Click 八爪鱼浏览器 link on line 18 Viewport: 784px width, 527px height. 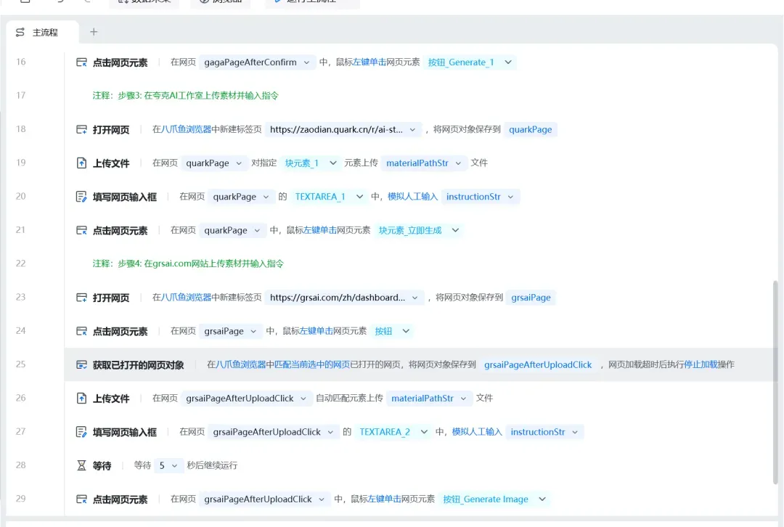click(x=186, y=129)
